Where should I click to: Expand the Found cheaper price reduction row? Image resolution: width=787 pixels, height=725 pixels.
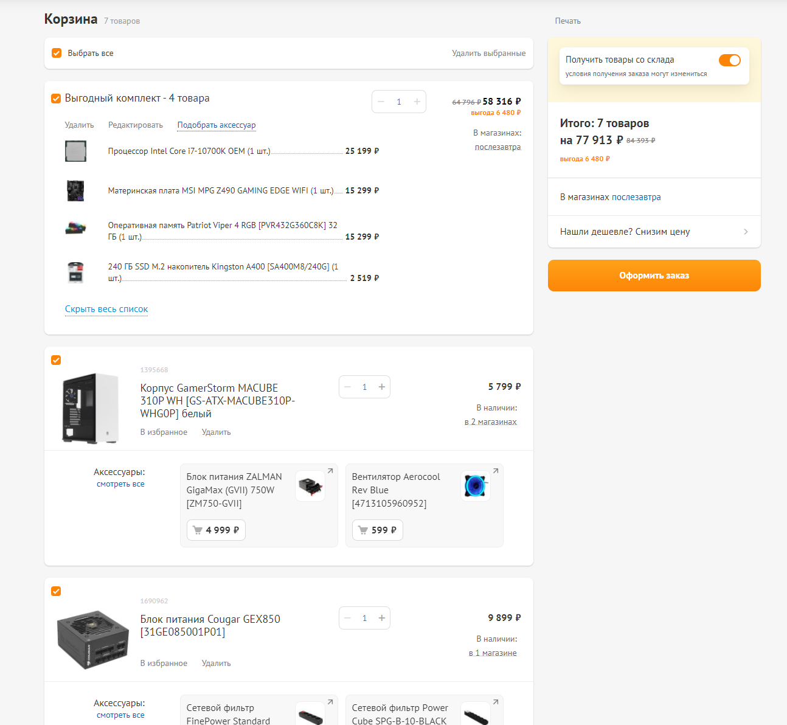[x=654, y=232]
